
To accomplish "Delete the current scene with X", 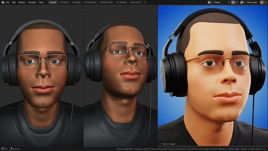I will 237,2.
